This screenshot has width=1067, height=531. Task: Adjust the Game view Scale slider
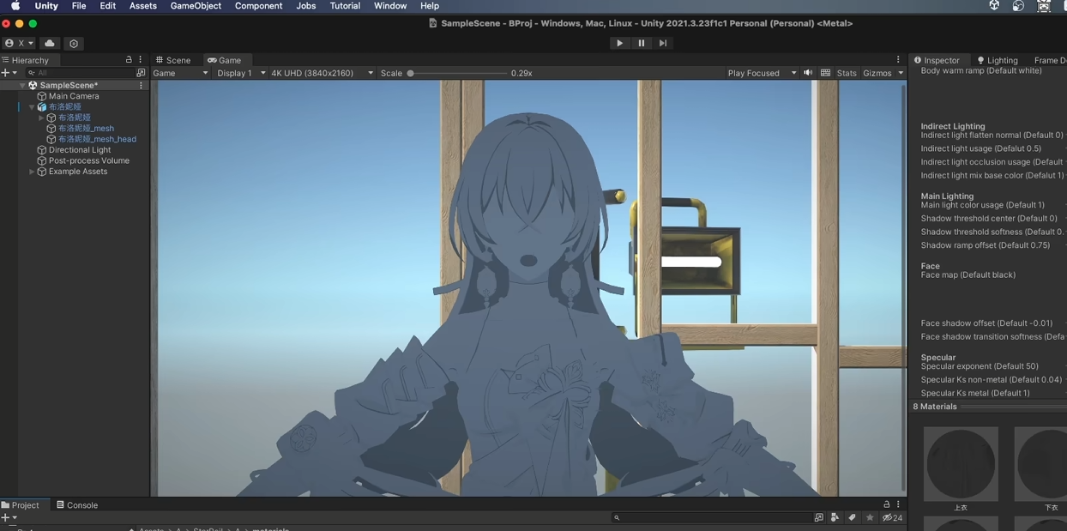pos(457,73)
